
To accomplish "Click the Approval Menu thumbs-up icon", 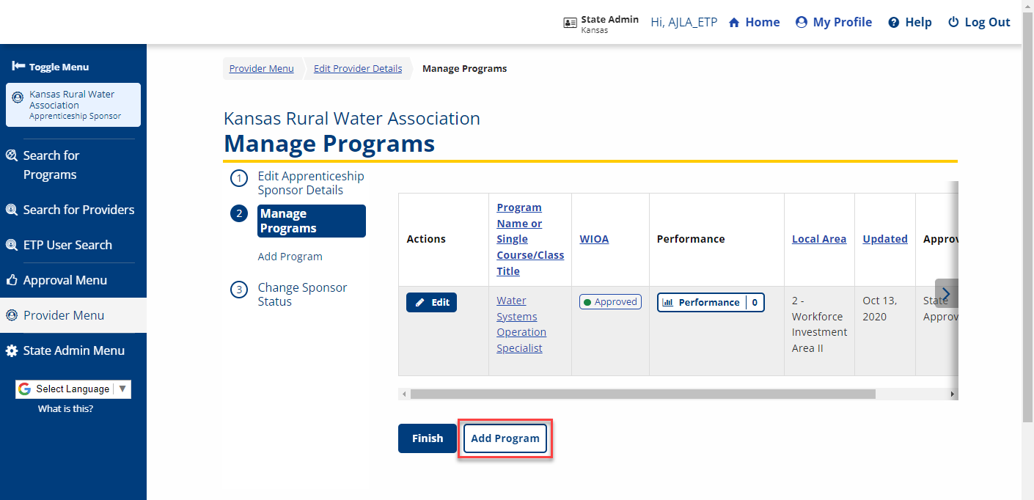I will tap(12, 281).
